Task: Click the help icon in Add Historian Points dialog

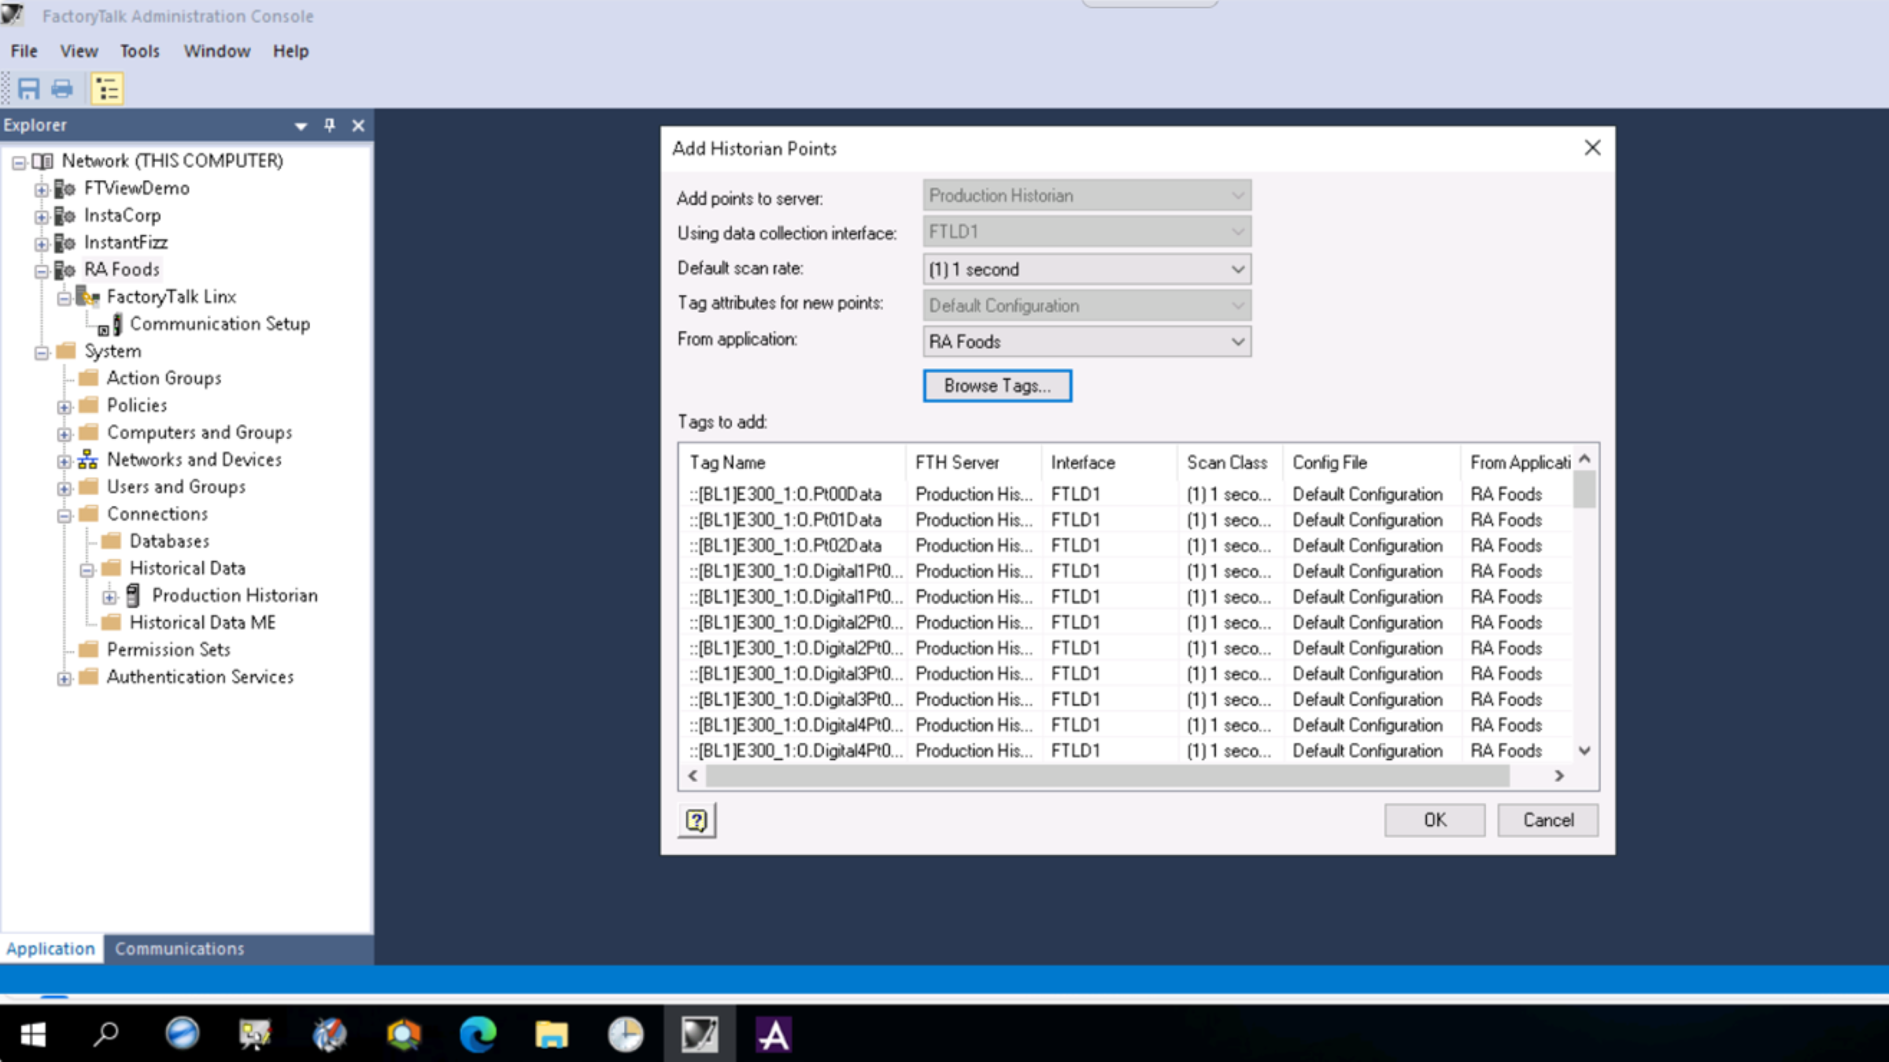Action: tap(697, 820)
